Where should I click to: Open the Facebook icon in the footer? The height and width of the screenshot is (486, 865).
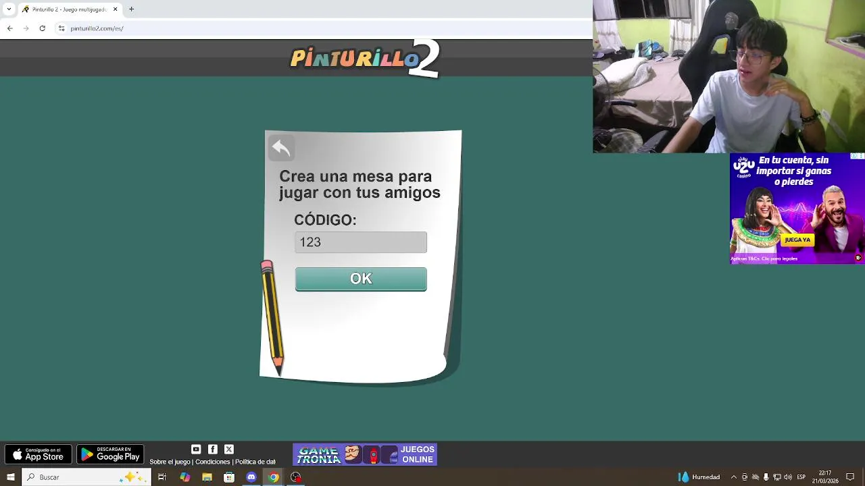pos(213,450)
